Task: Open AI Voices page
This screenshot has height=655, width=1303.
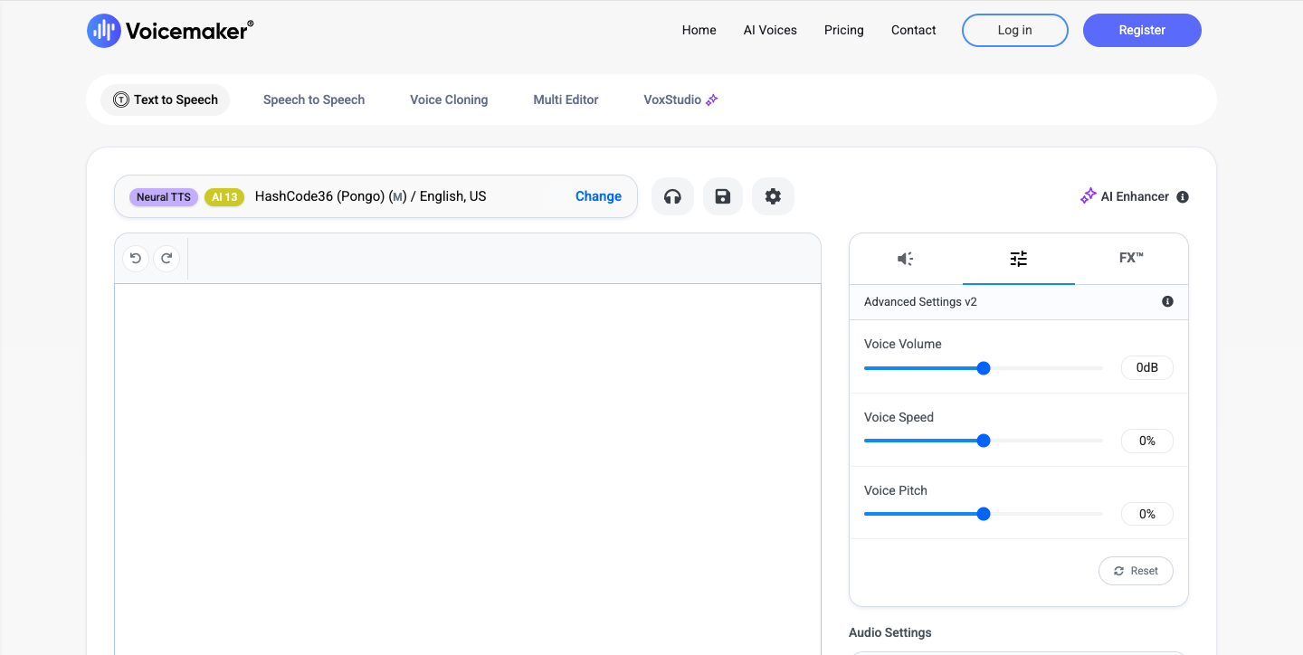Action: 770,30
